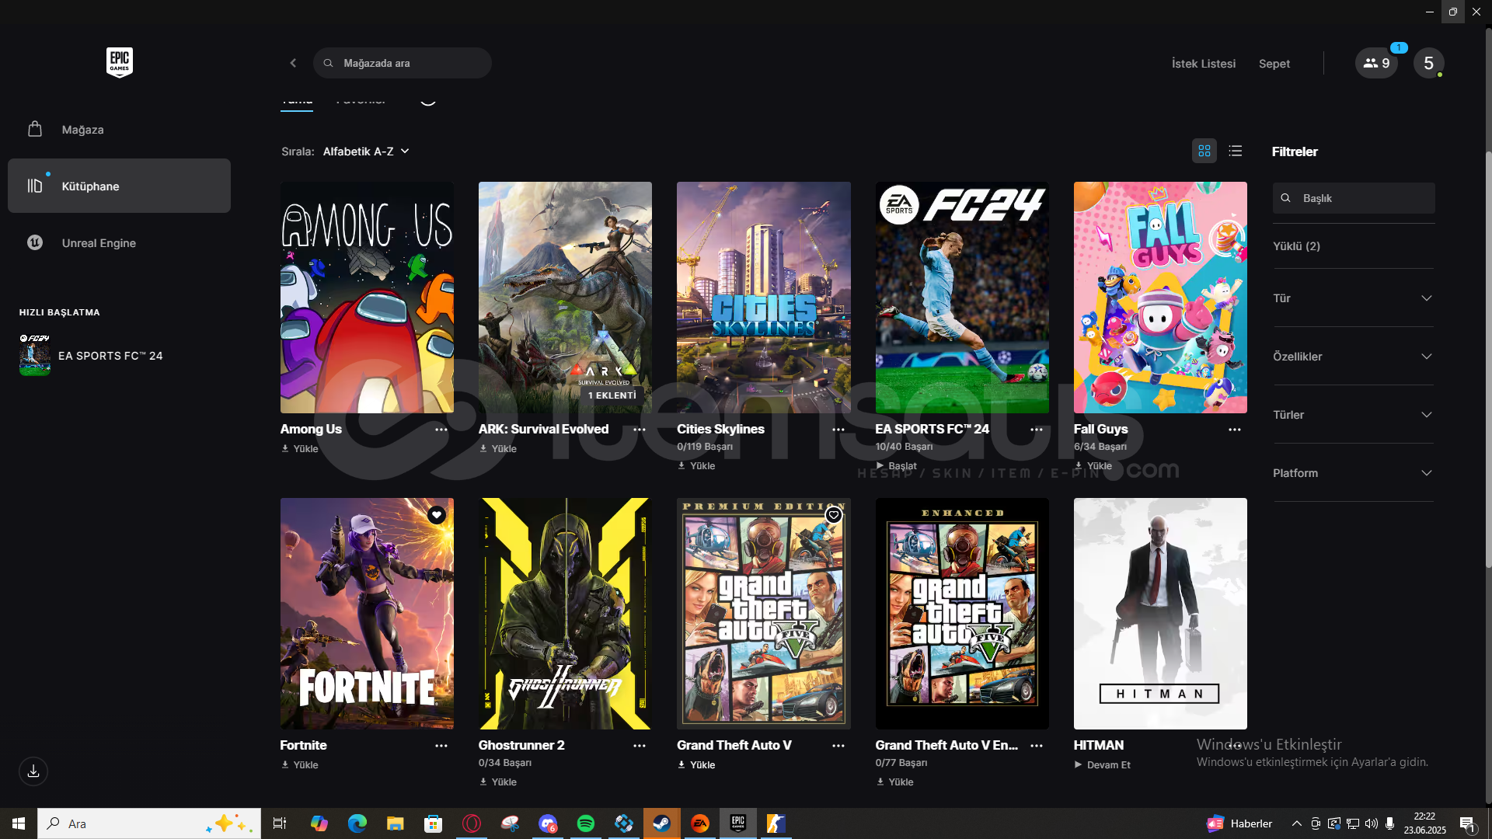
Task: Open more options for Fortnite
Action: click(441, 745)
